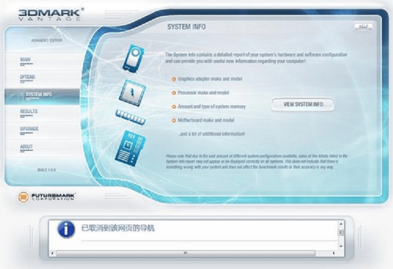
Task: Switch to the UPGRADE page
Action: pos(29,129)
